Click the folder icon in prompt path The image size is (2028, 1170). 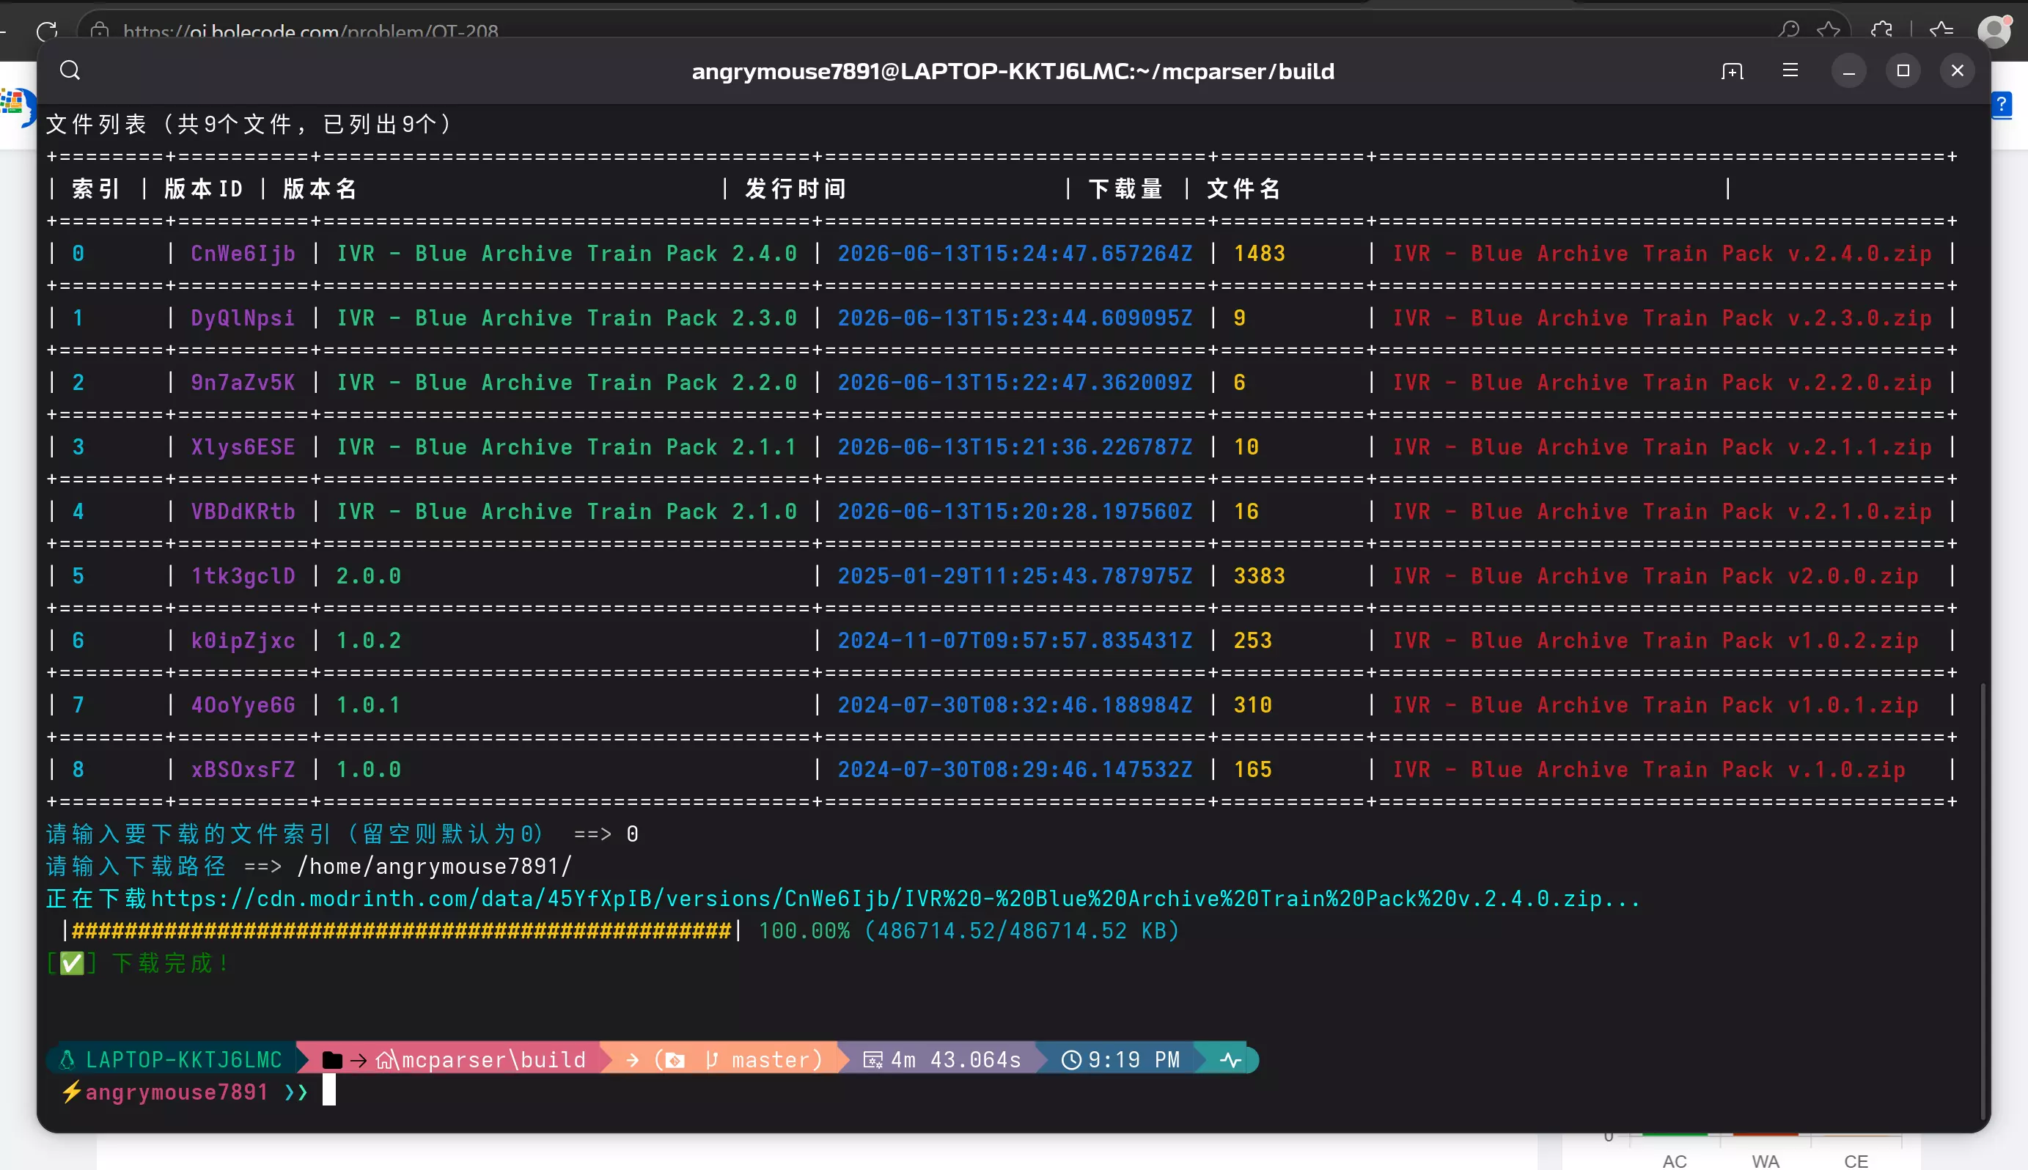332,1060
